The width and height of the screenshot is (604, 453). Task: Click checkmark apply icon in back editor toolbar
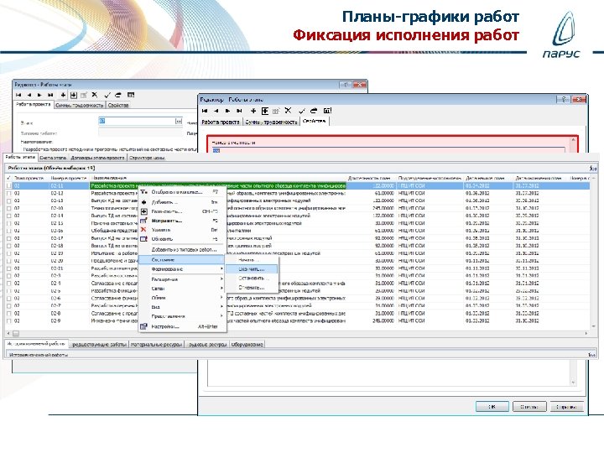107,95
